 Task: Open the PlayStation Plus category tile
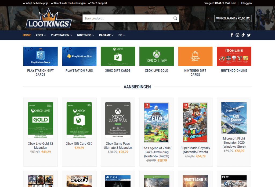click(79, 56)
